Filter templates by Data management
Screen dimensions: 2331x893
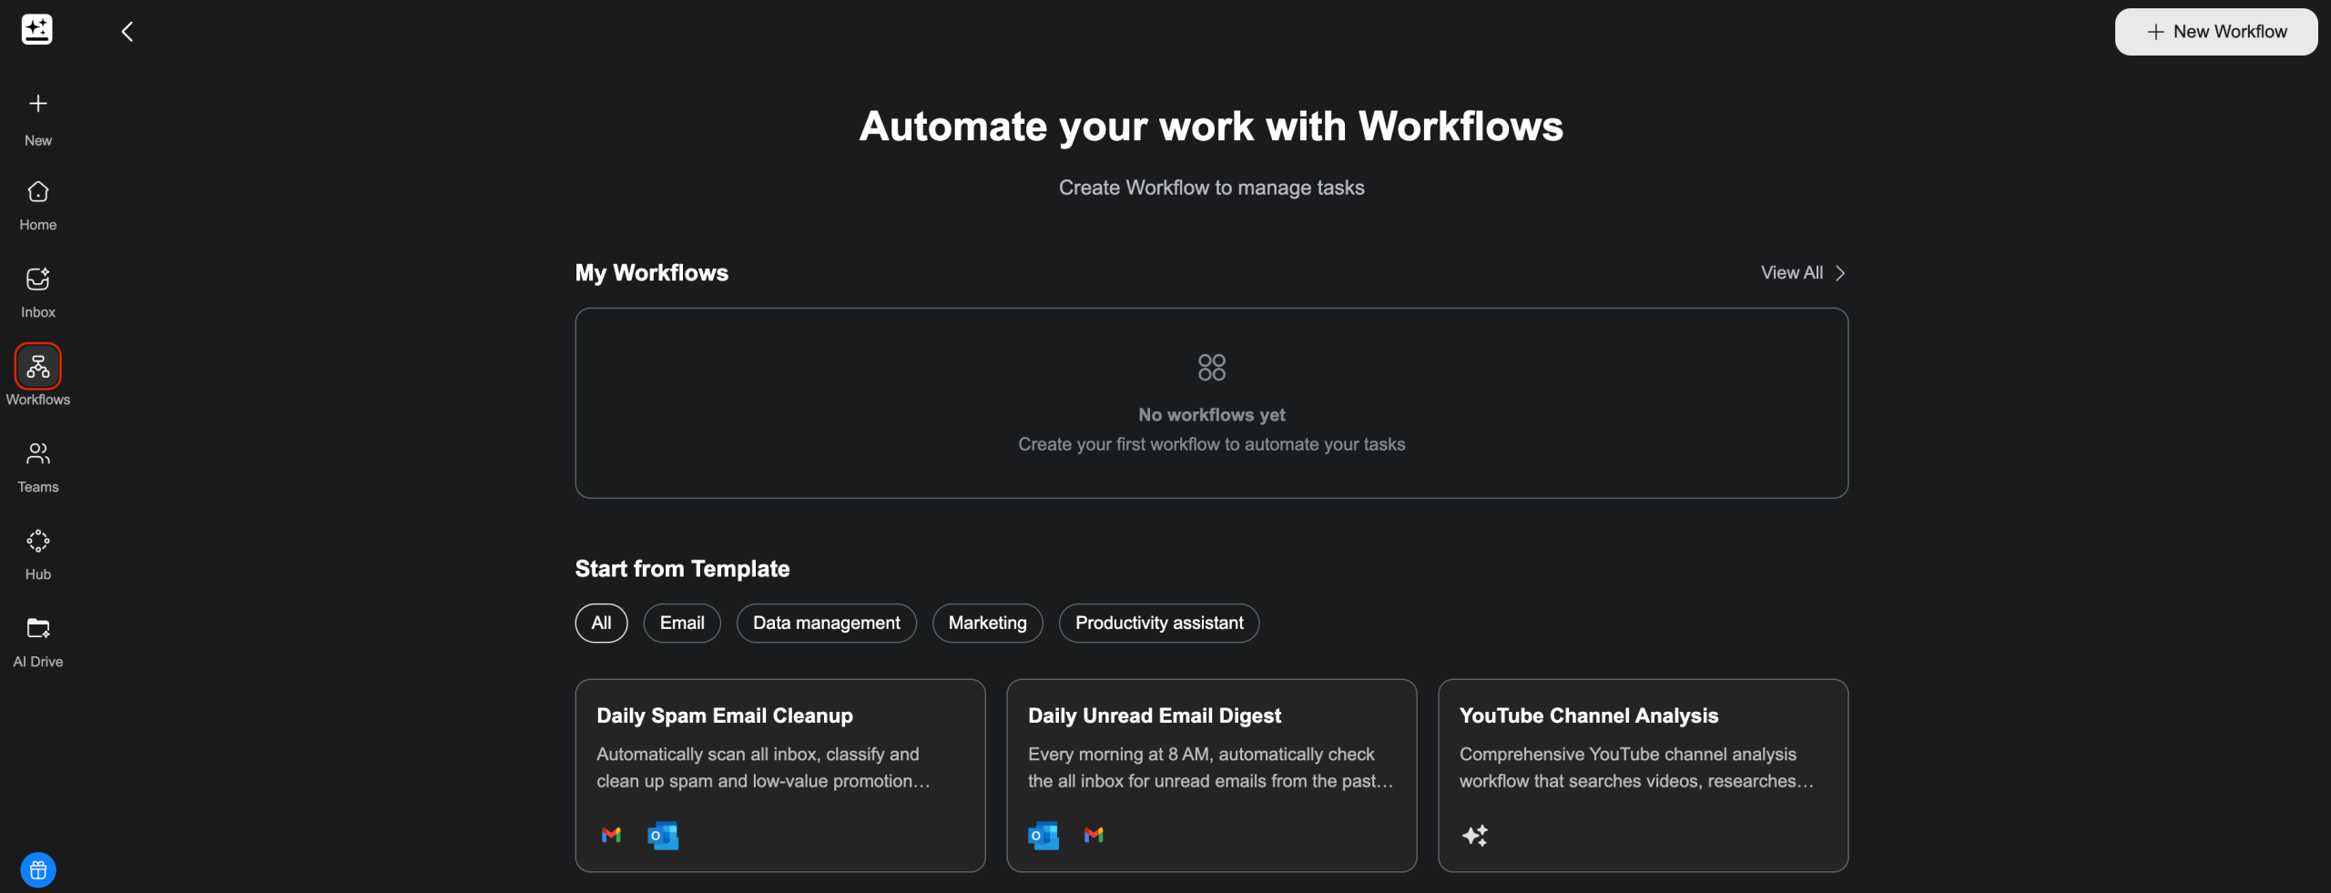pyautogui.click(x=826, y=624)
